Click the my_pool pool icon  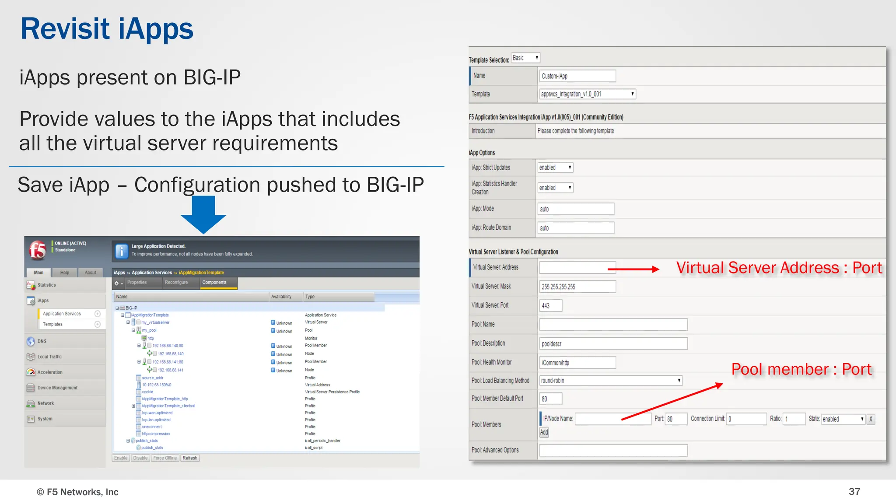[139, 330]
